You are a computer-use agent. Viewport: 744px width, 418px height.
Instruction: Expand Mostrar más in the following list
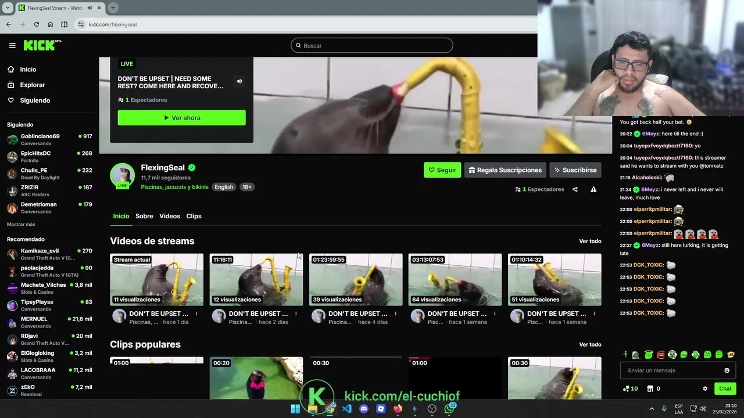point(21,224)
